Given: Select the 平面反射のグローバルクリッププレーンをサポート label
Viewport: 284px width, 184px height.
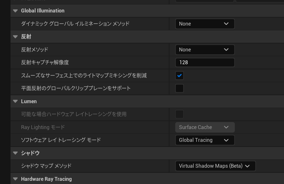Looking at the screenshot, I should pos(76,88).
